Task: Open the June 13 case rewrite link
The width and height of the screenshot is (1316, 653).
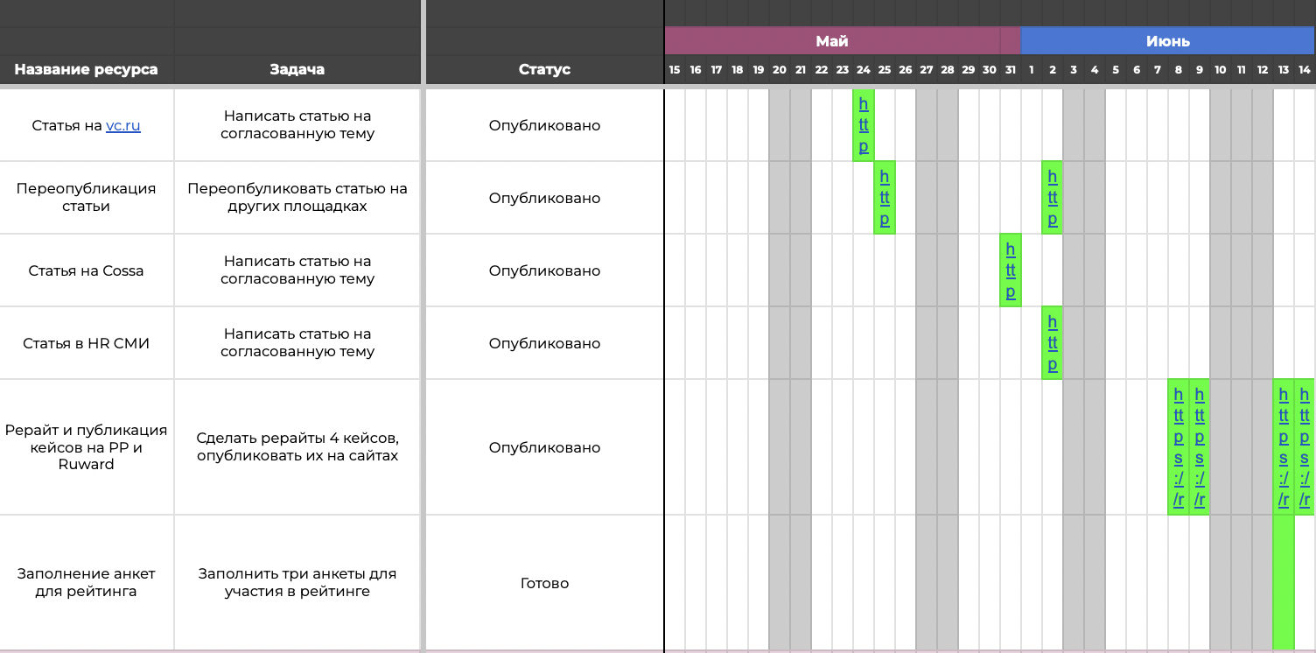Action: 1284,447
